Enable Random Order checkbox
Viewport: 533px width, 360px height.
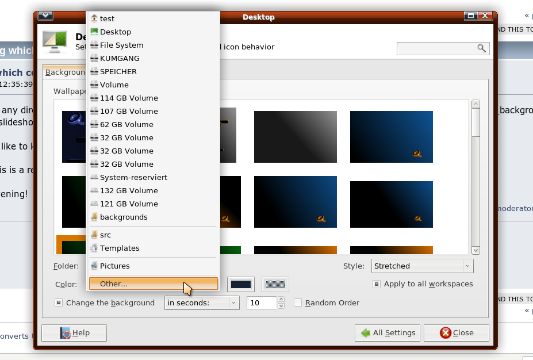coord(298,303)
